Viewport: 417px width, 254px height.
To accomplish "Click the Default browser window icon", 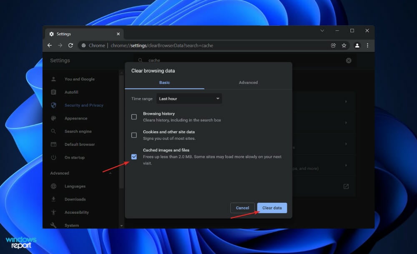I will pos(53,144).
